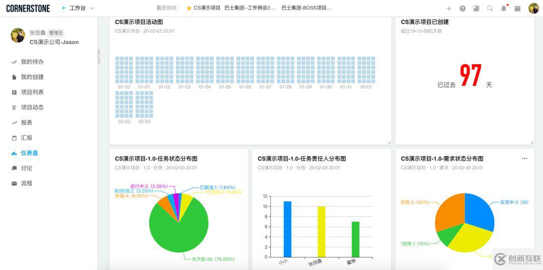543x270 pixels.
Task: Click the 汇报 clipboard icon
Action: [14, 138]
